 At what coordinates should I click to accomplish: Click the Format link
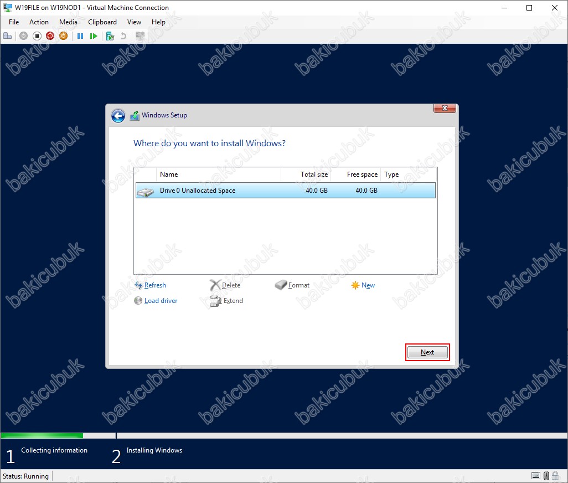pyautogui.click(x=299, y=285)
